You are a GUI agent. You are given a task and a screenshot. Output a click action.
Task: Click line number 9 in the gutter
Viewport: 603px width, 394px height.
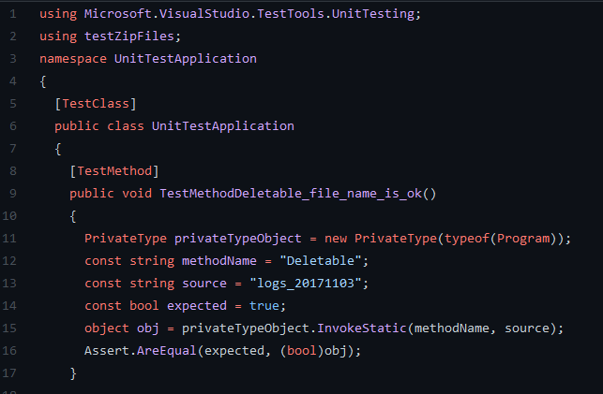pyautogui.click(x=13, y=194)
